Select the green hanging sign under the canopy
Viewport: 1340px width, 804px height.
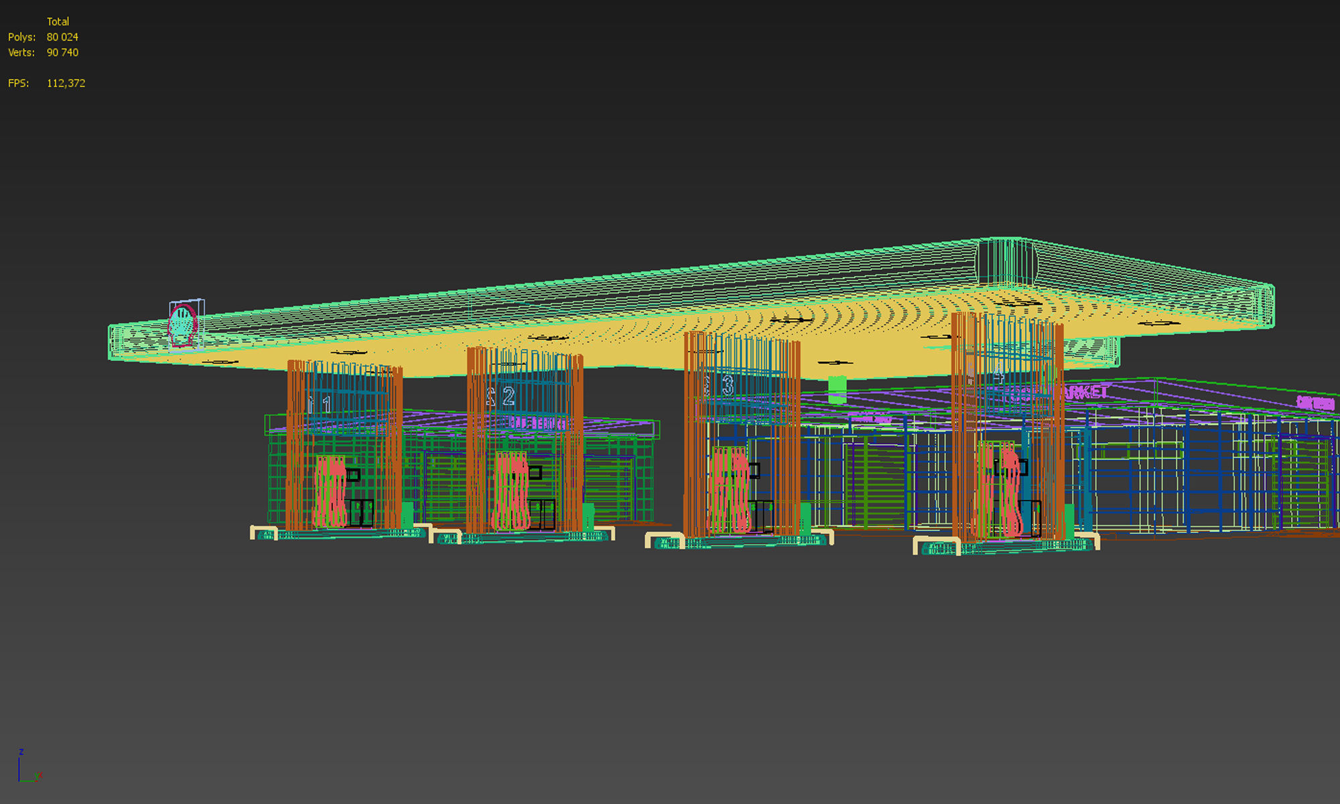(837, 389)
